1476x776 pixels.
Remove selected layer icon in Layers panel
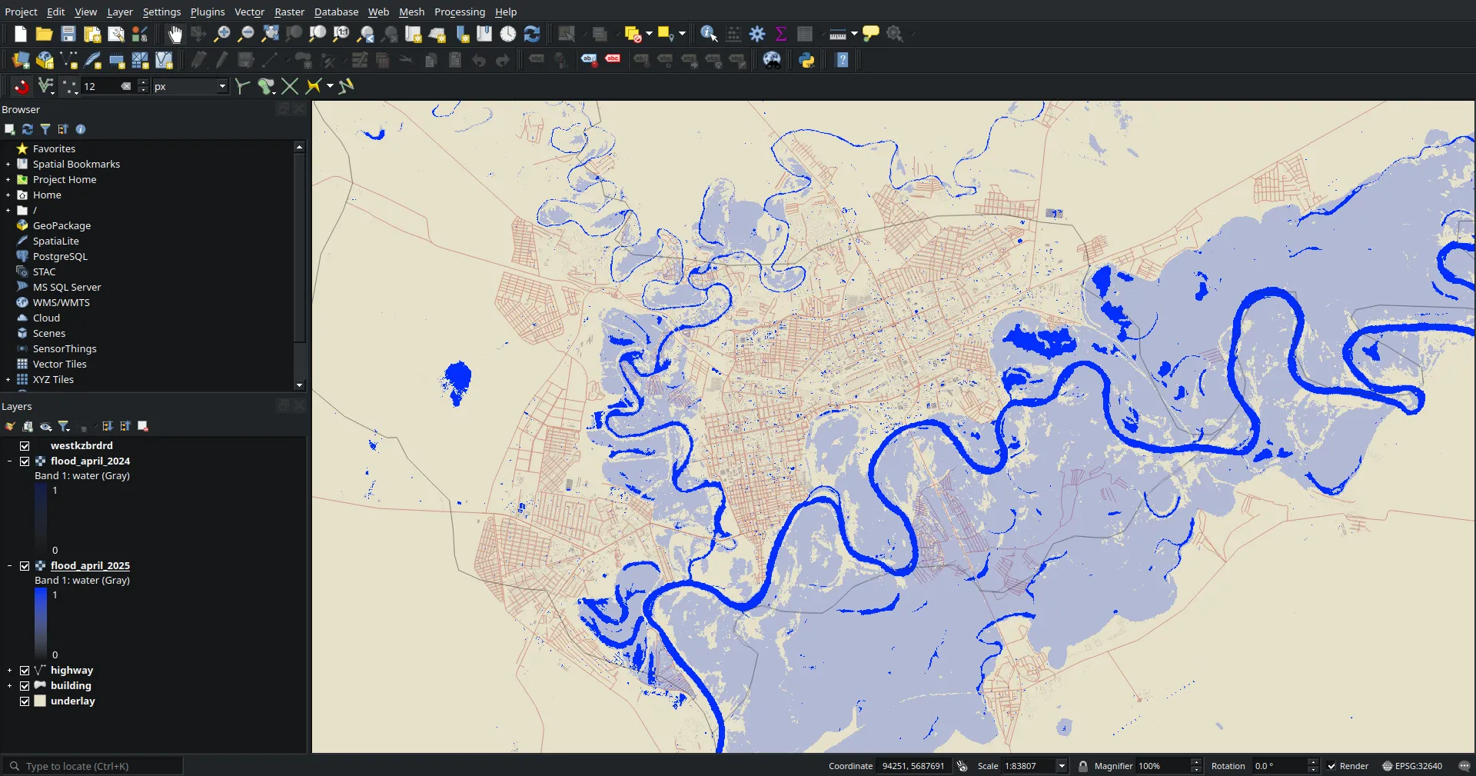pos(142,426)
